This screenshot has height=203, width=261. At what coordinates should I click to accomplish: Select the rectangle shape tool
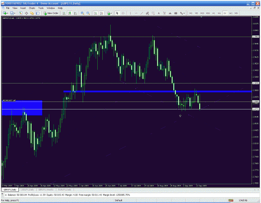tap(176, 13)
